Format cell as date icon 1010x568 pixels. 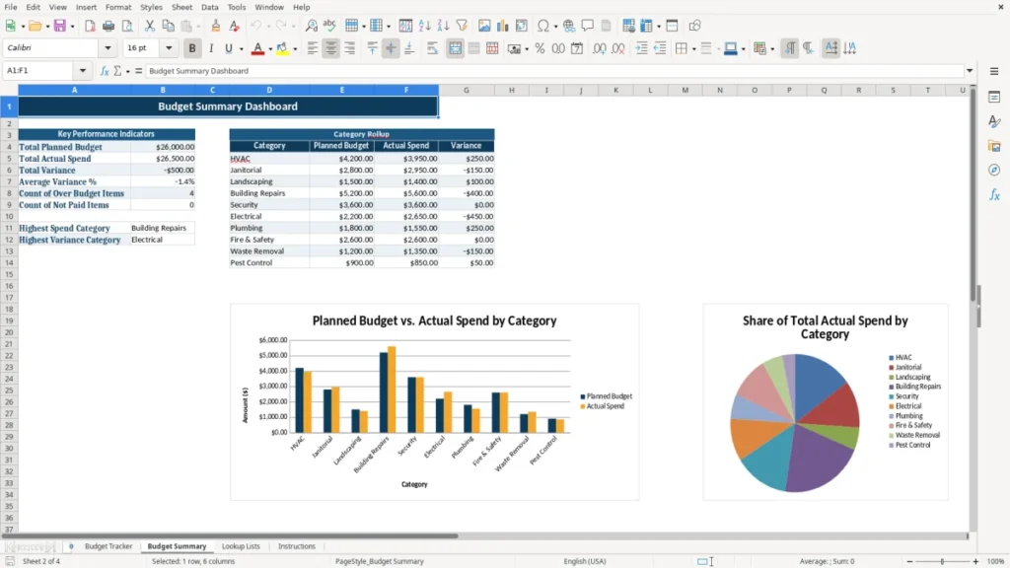tap(577, 48)
